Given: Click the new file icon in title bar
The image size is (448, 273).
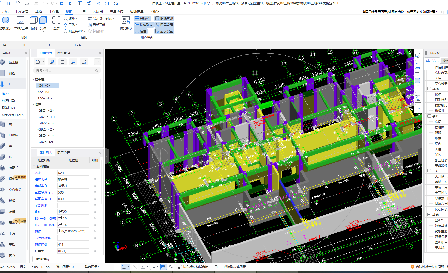Looking at the screenshot, I should pyautogui.click(x=18, y=3).
